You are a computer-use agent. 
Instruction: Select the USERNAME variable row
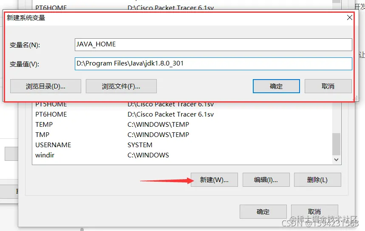coord(182,145)
